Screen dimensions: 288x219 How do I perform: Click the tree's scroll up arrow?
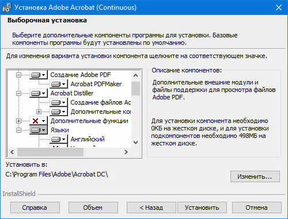point(136,75)
